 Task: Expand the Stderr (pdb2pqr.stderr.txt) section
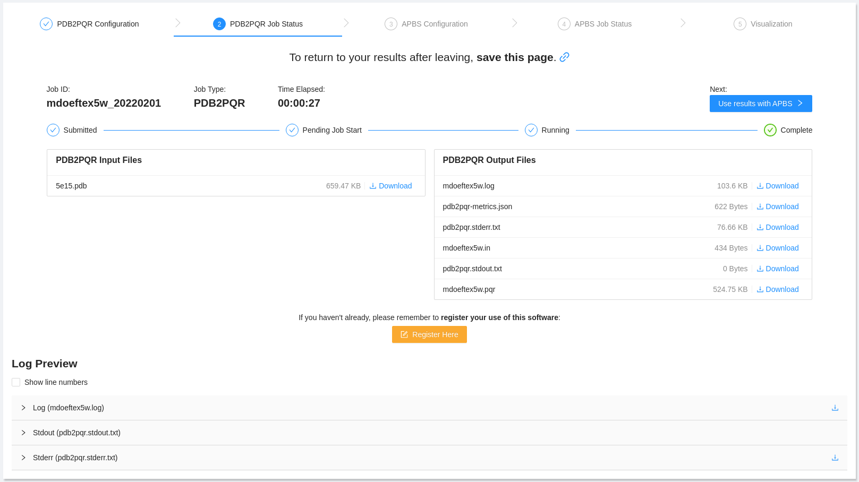click(x=429, y=458)
